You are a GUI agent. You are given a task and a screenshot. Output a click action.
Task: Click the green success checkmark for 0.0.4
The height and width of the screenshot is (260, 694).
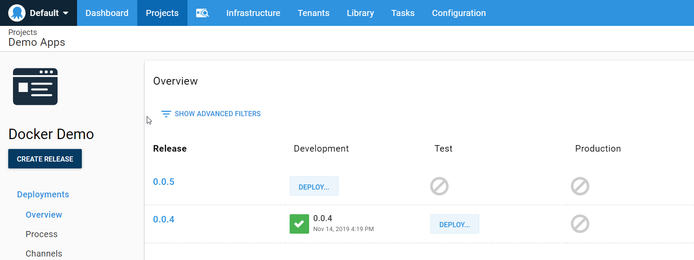click(299, 224)
